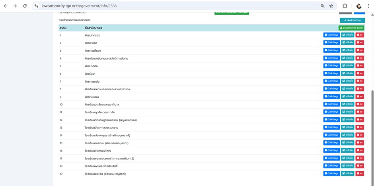The image size is (374, 186).
Task: Click the zoom magnifier icon in address bar
Action: pos(322,6)
